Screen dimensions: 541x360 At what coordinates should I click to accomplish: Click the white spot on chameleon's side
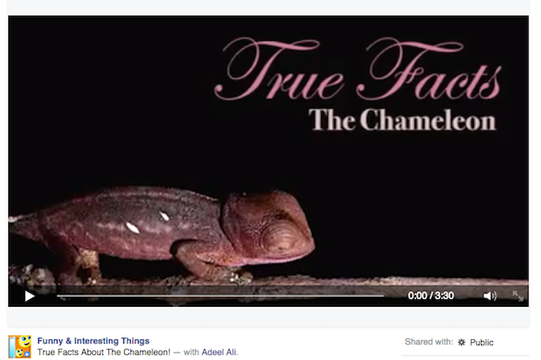133,227
